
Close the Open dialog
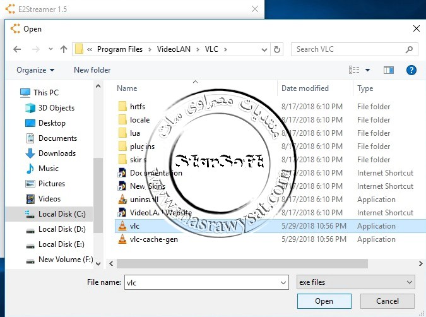pos(417,28)
